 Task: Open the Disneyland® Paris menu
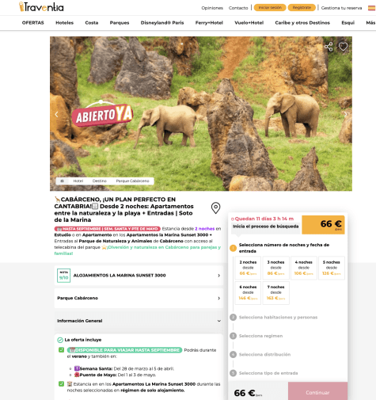162,23
